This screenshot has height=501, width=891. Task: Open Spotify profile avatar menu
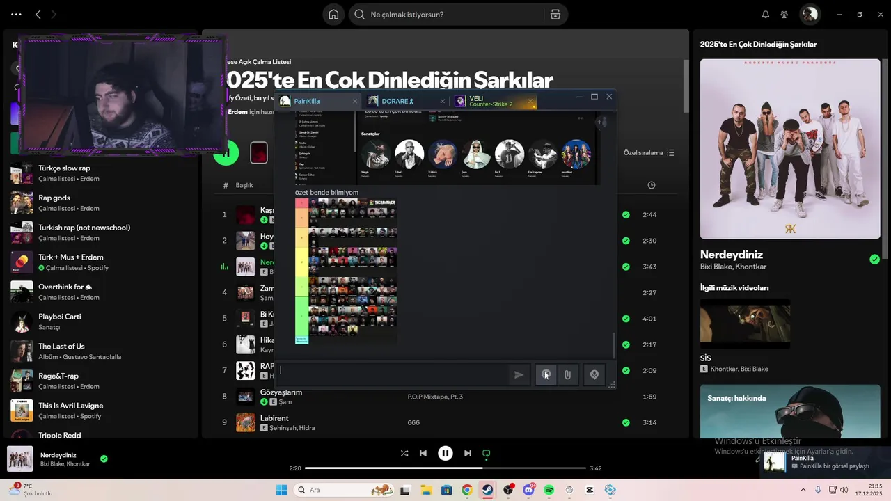809,14
